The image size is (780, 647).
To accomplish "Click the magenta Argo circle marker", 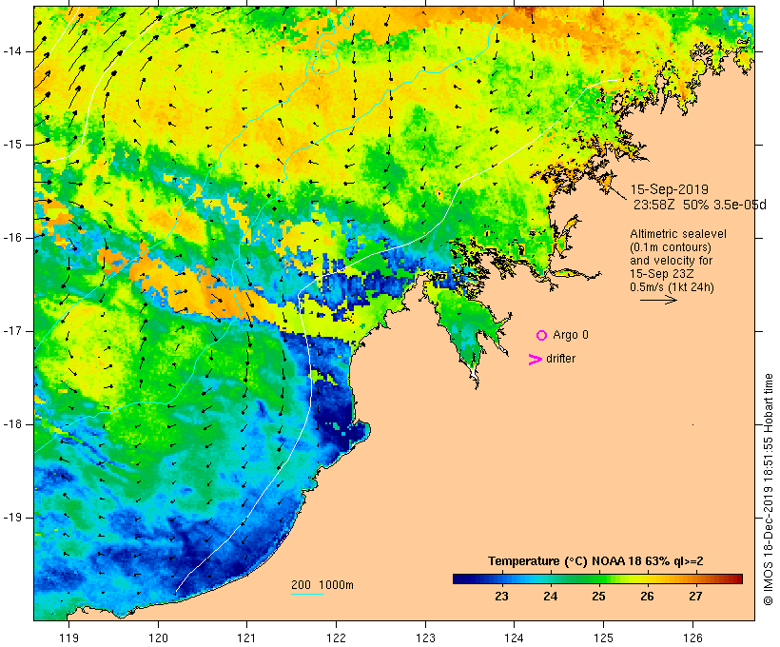I will pyautogui.click(x=541, y=336).
